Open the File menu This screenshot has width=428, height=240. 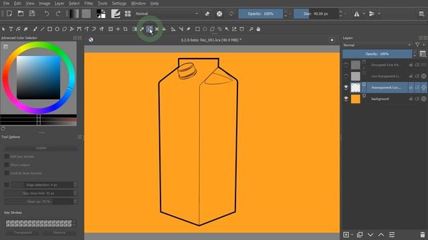pos(6,3)
